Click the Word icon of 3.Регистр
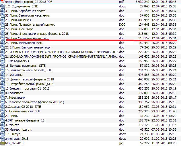The height and width of the screenshot is (148, 181). click(x=2, y=125)
